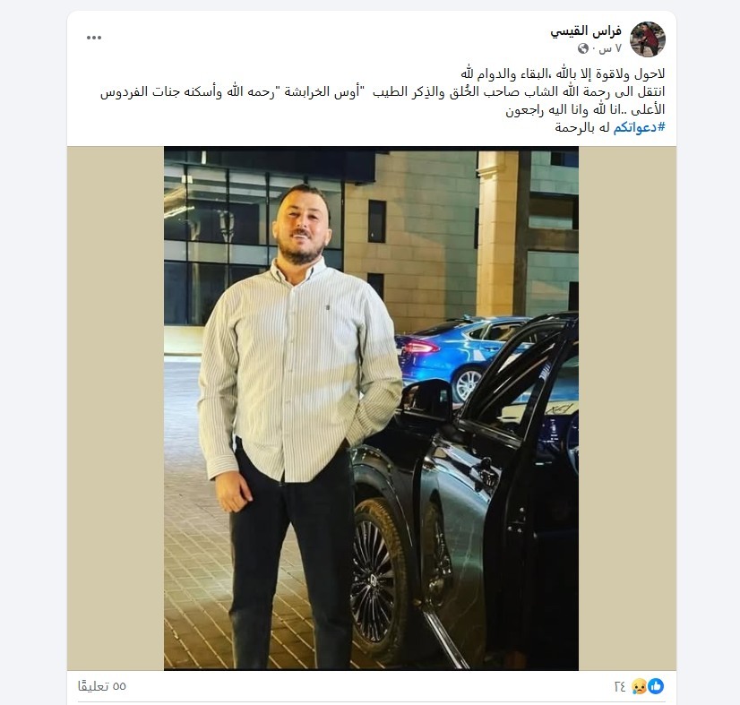
Task: Click the post author's profile picture
Action: tap(648, 39)
